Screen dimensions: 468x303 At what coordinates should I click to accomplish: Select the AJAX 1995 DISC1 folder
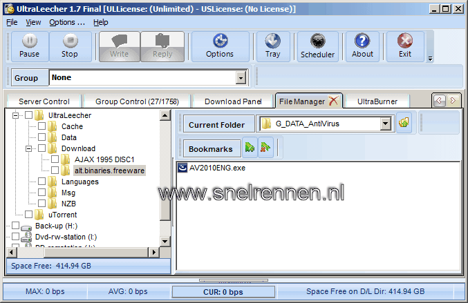pos(104,159)
